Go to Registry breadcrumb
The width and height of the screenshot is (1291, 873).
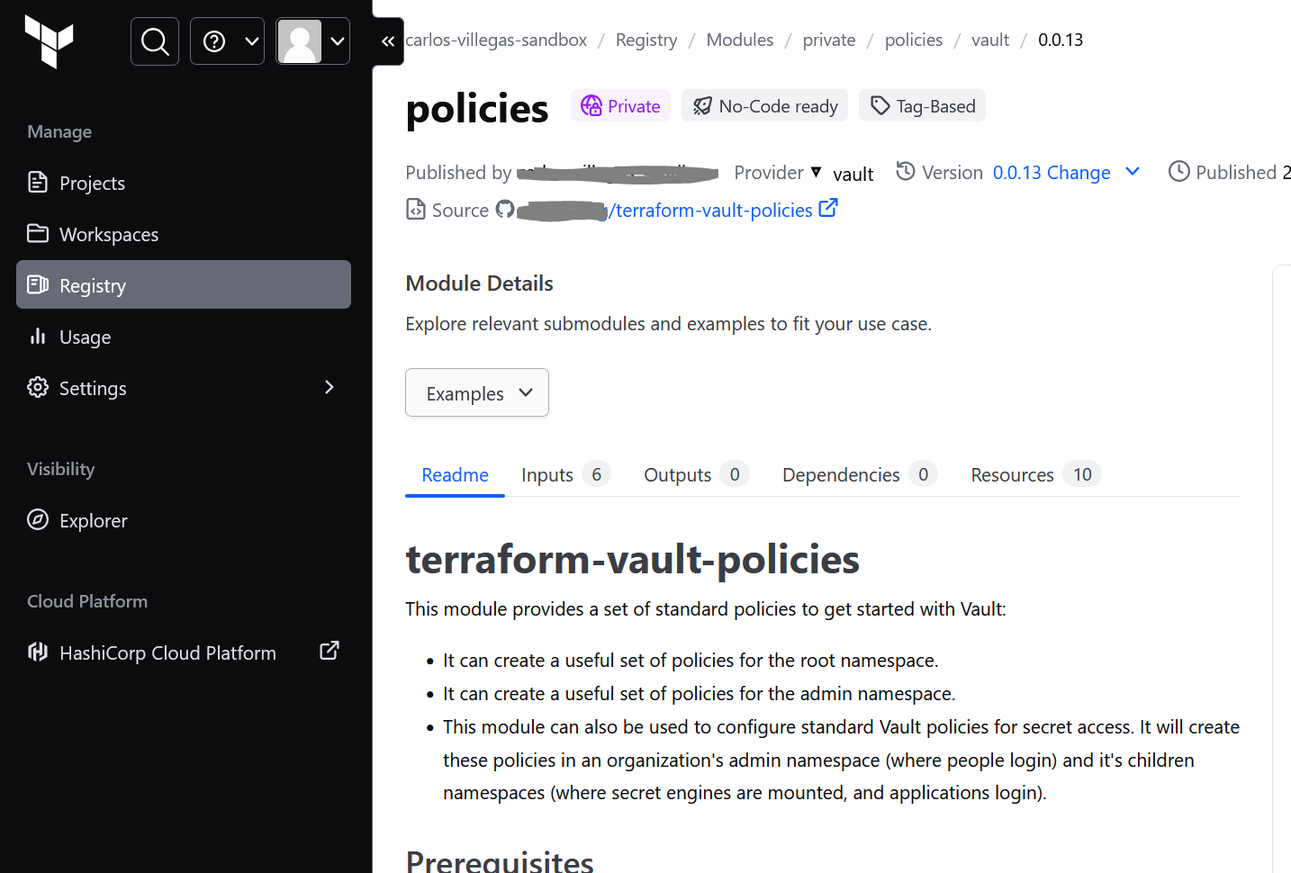pyautogui.click(x=646, y=40)
